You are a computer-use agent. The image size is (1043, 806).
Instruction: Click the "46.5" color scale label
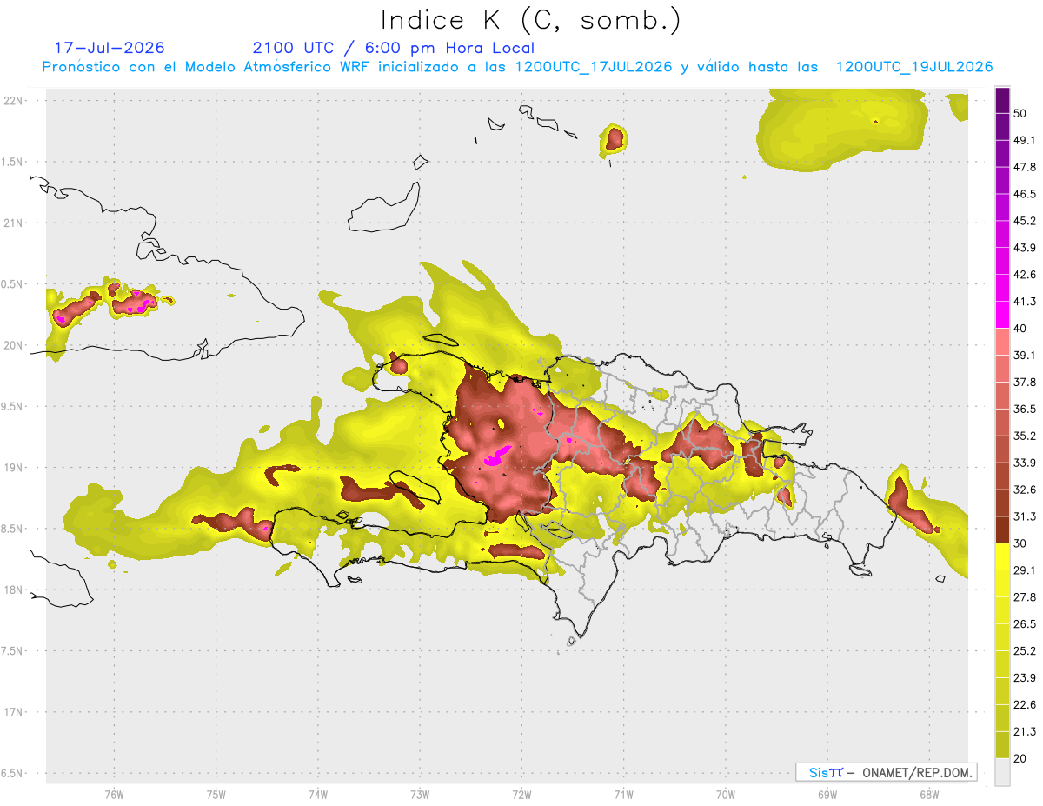click(1026, 194)
